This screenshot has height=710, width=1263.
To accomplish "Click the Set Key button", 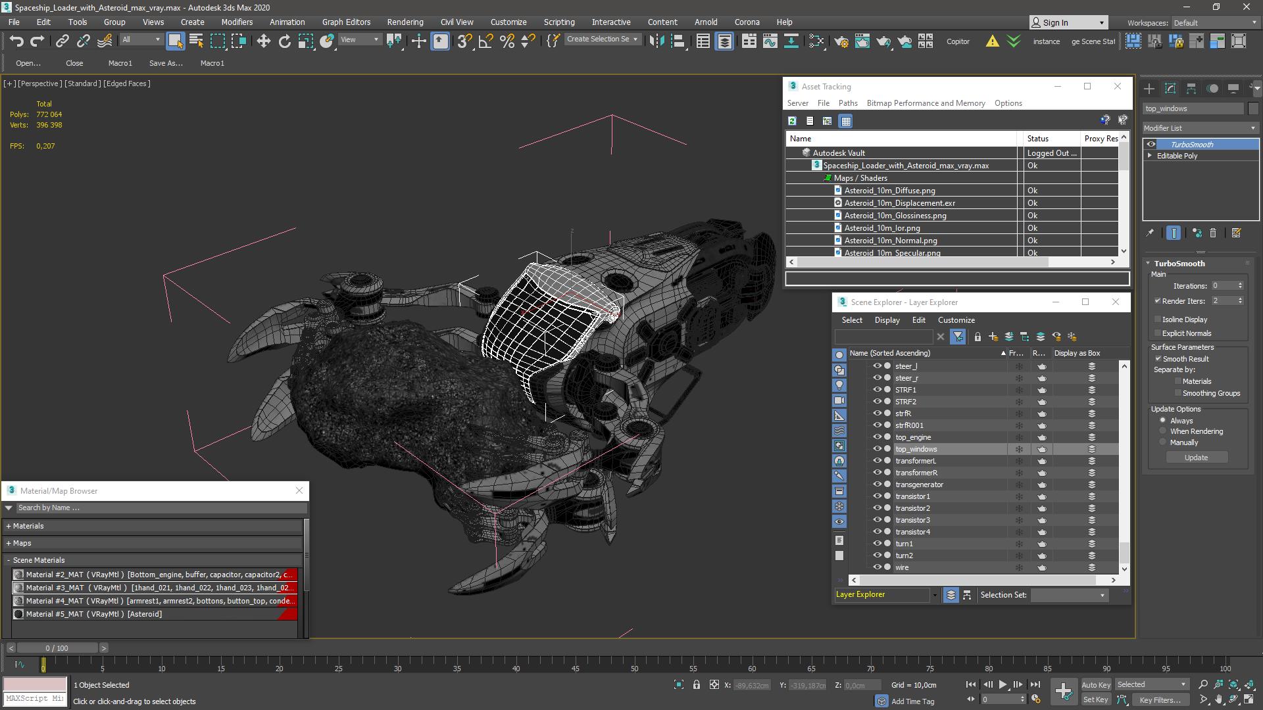I will (x=1095, y=699).
